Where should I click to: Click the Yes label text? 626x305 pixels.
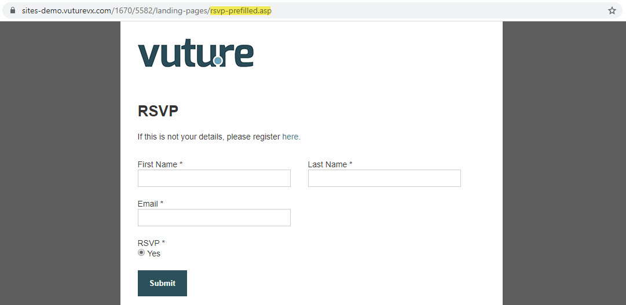(x=153, y=253)
